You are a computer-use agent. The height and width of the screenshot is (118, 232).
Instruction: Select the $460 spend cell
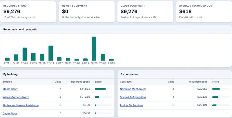[87, 113]
